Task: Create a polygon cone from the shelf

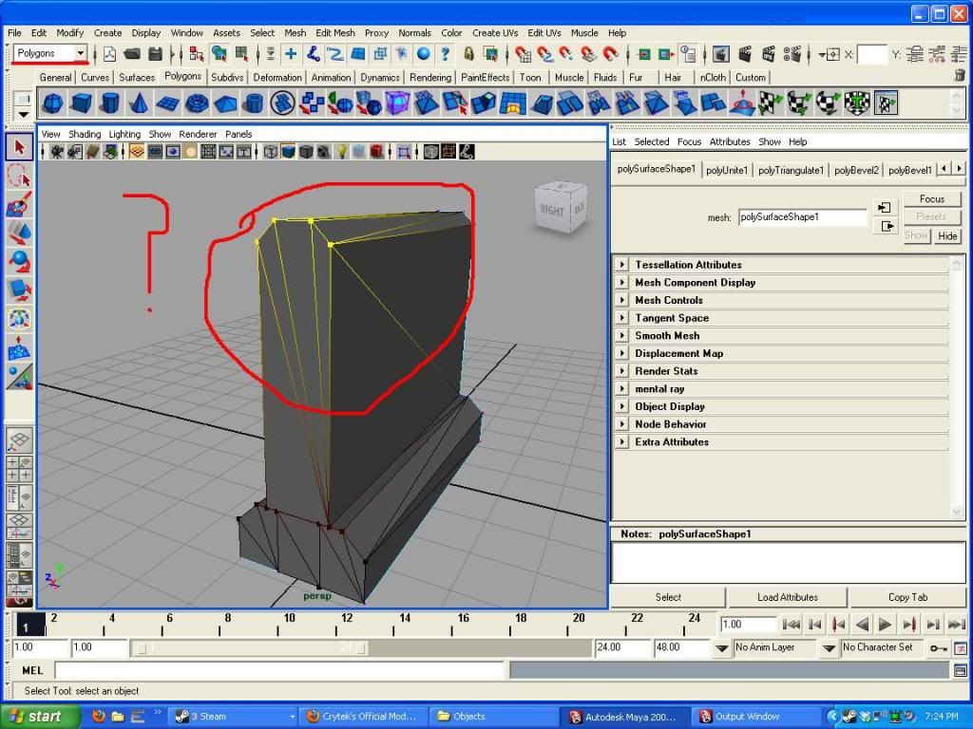Action: coord(138,103)
